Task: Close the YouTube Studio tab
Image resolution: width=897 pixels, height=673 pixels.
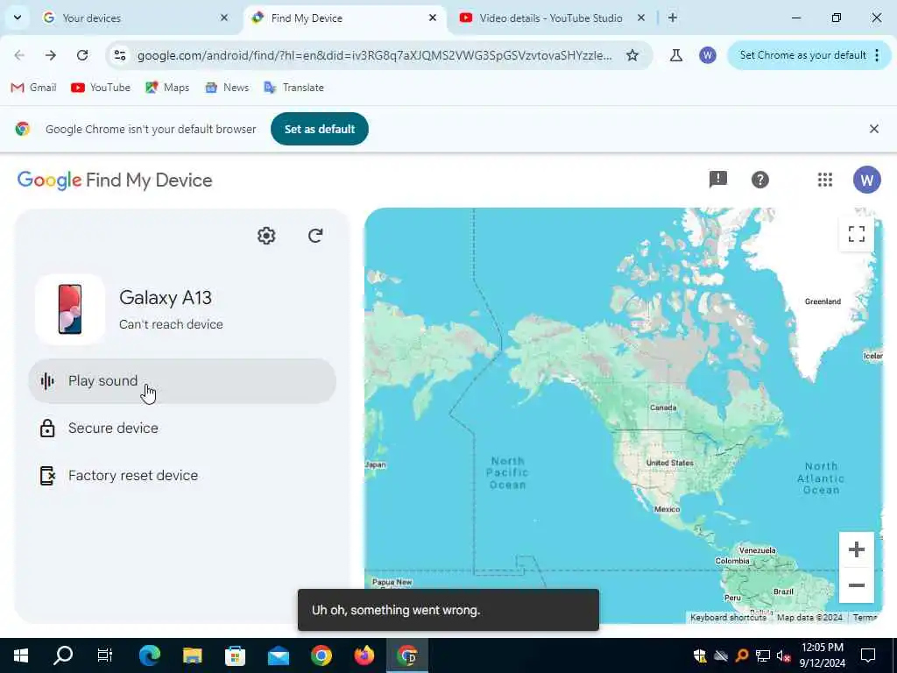Action: click(x=641, y=18)
